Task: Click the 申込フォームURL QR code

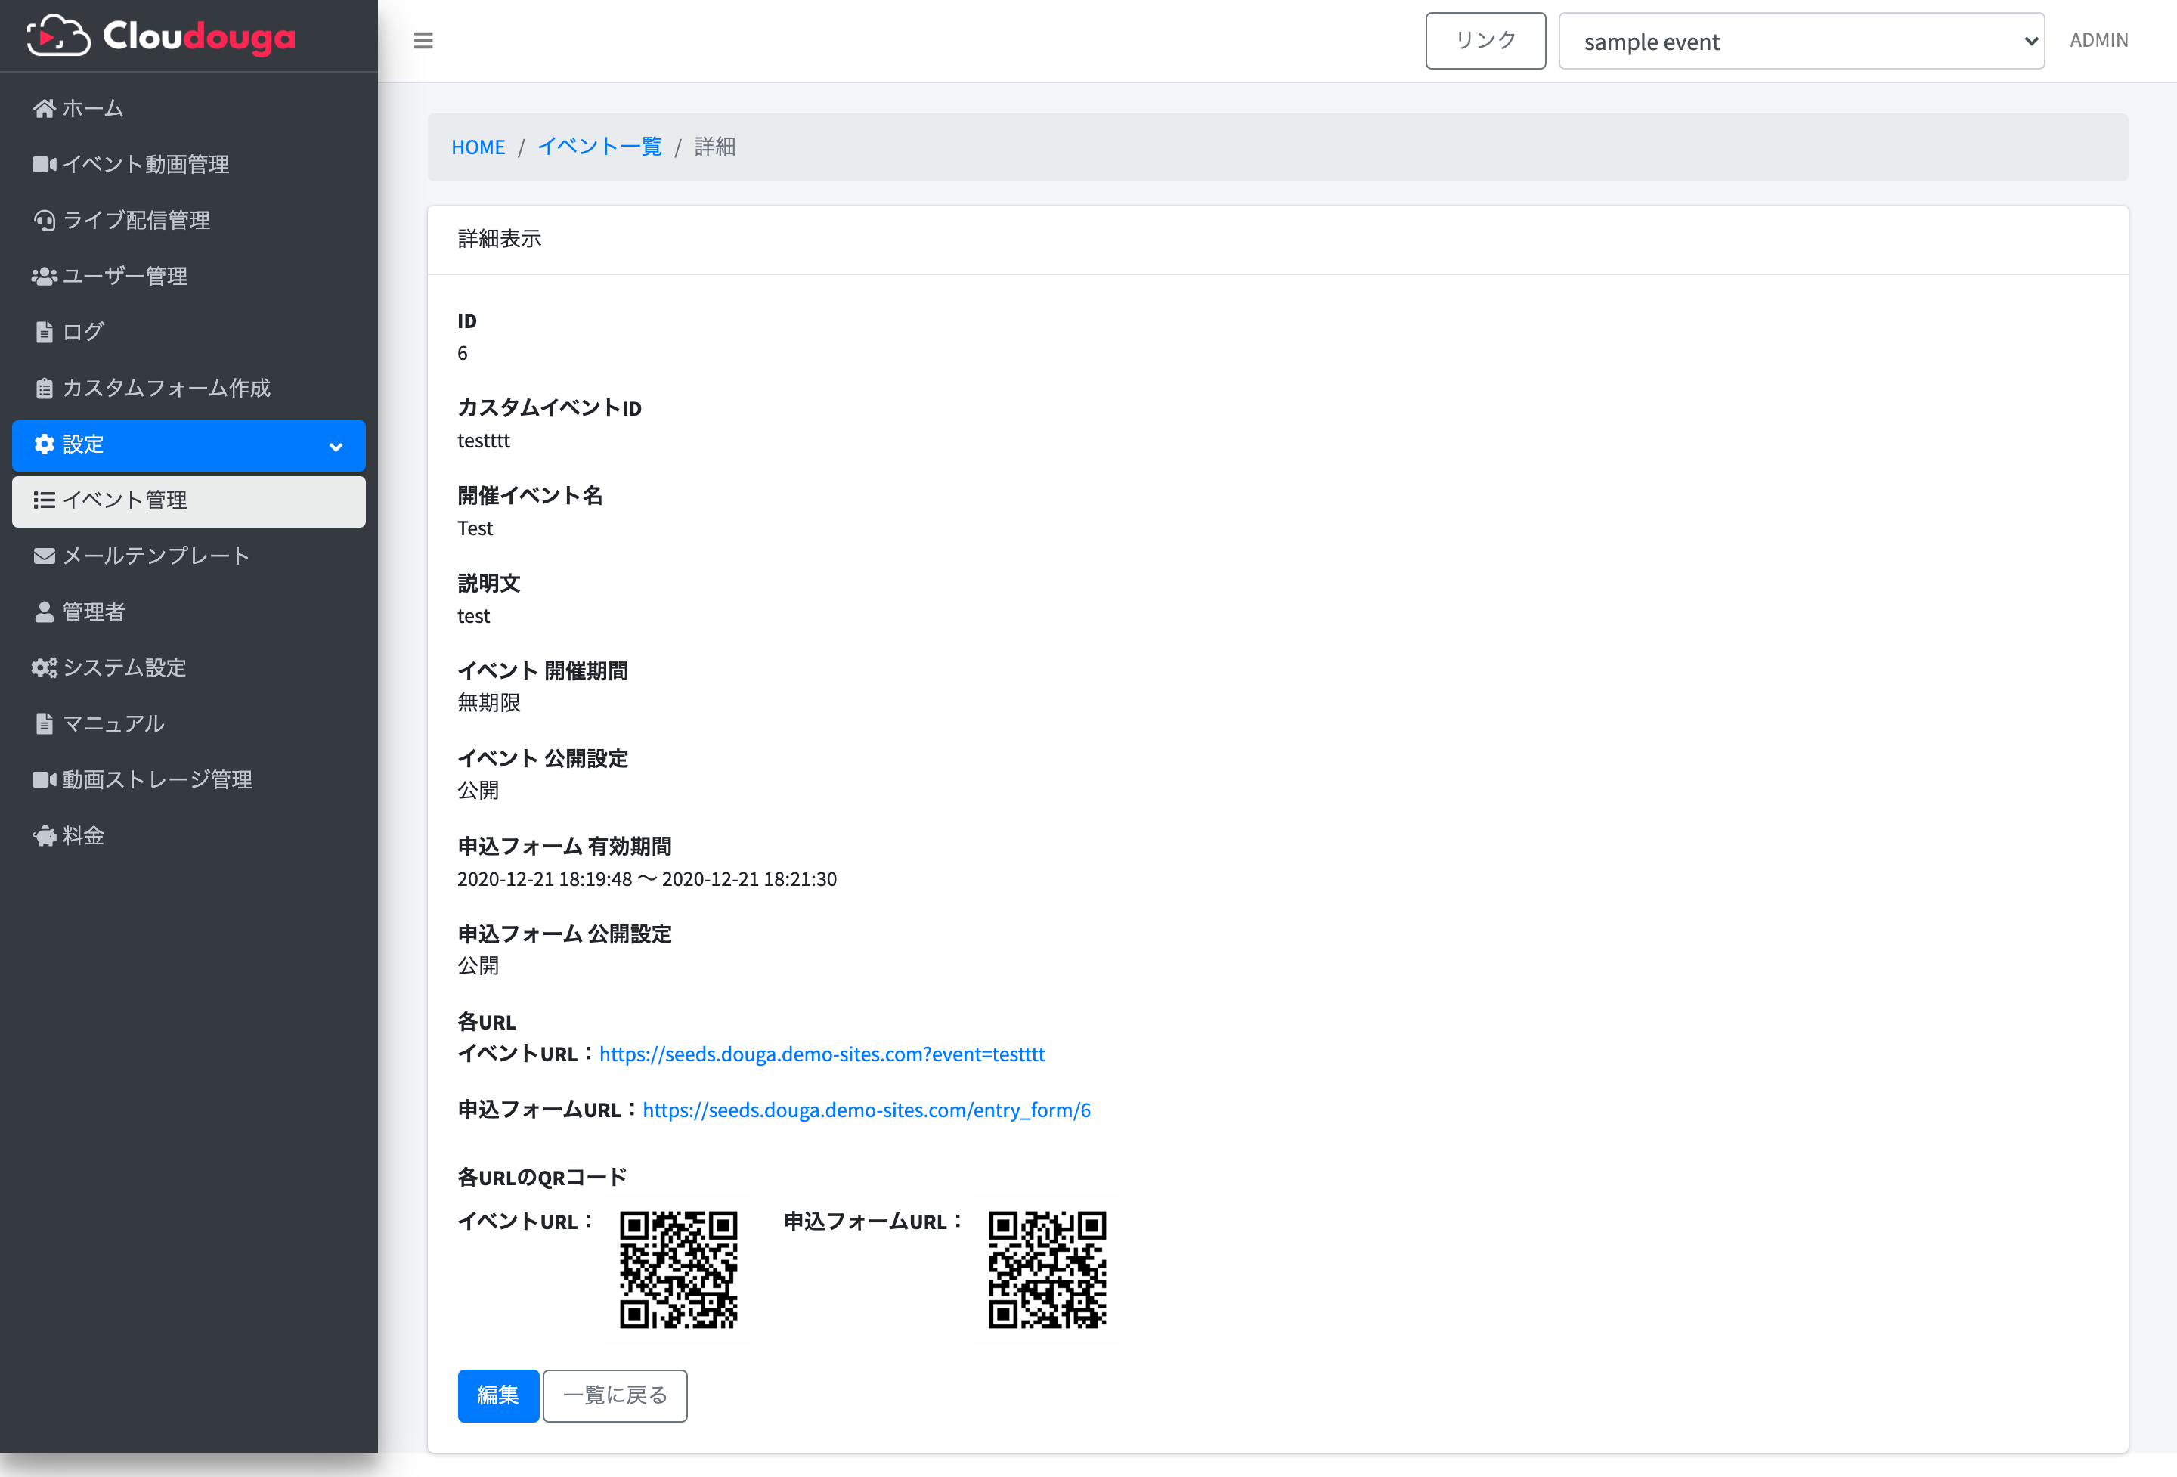Action: click(1047, 1270)
